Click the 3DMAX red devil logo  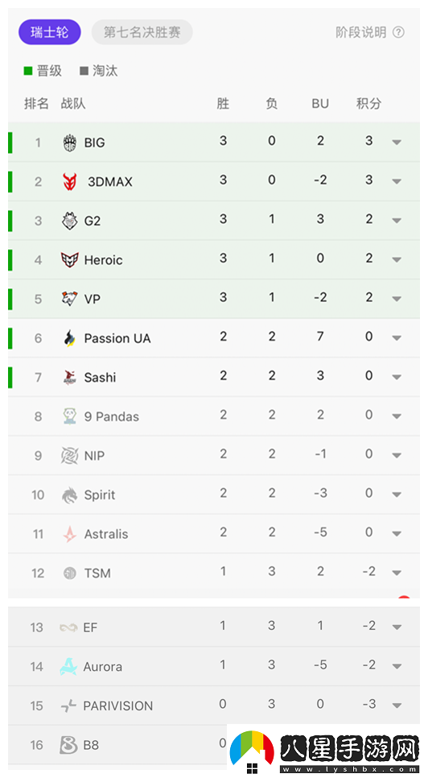point(70,181)
